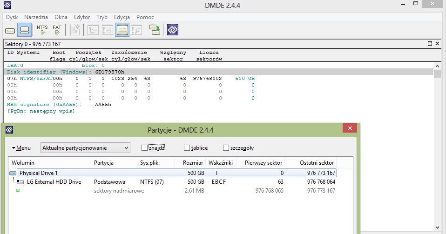Click the copy sectors toolbar icon

[x=155, y=30]
